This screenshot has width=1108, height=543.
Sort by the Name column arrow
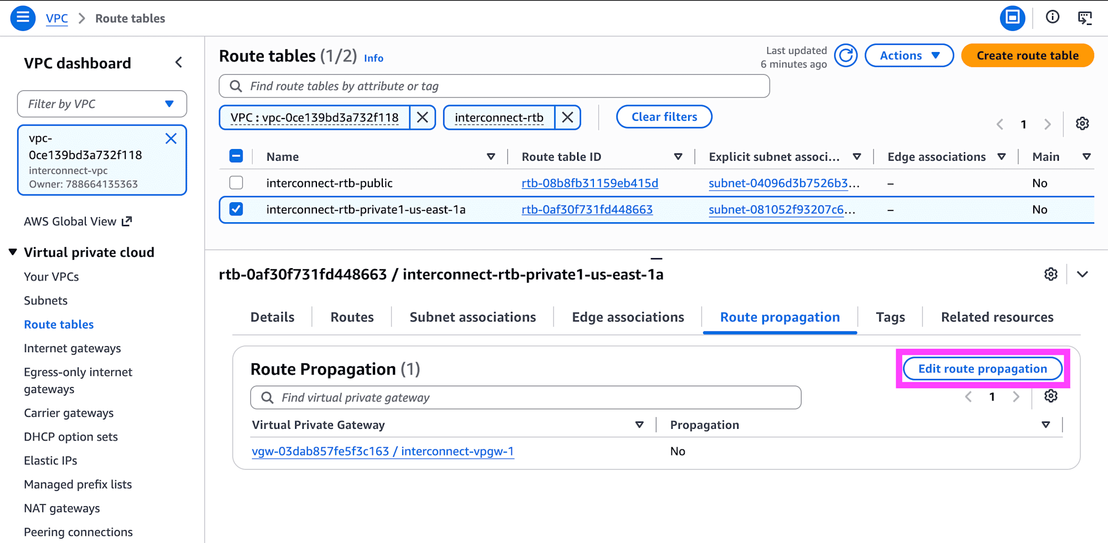491,157
